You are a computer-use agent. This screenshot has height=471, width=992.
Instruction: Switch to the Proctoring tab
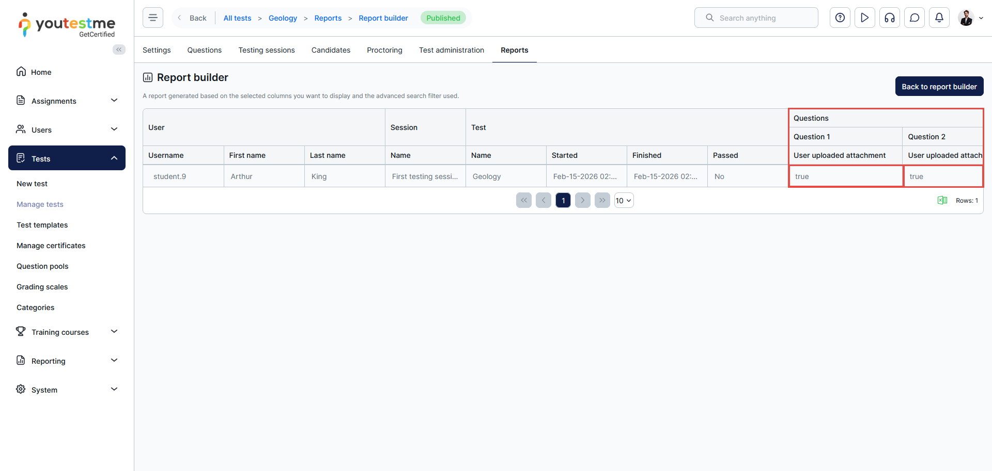pos(384,50)
